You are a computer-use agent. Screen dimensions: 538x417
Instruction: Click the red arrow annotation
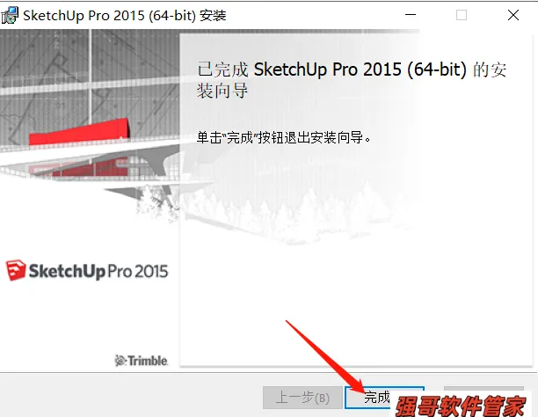325,356
